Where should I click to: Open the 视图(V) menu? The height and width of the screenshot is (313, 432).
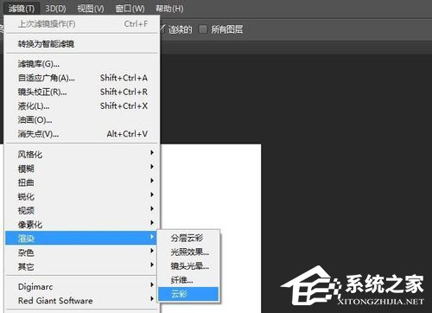click(x=91, y=9)
